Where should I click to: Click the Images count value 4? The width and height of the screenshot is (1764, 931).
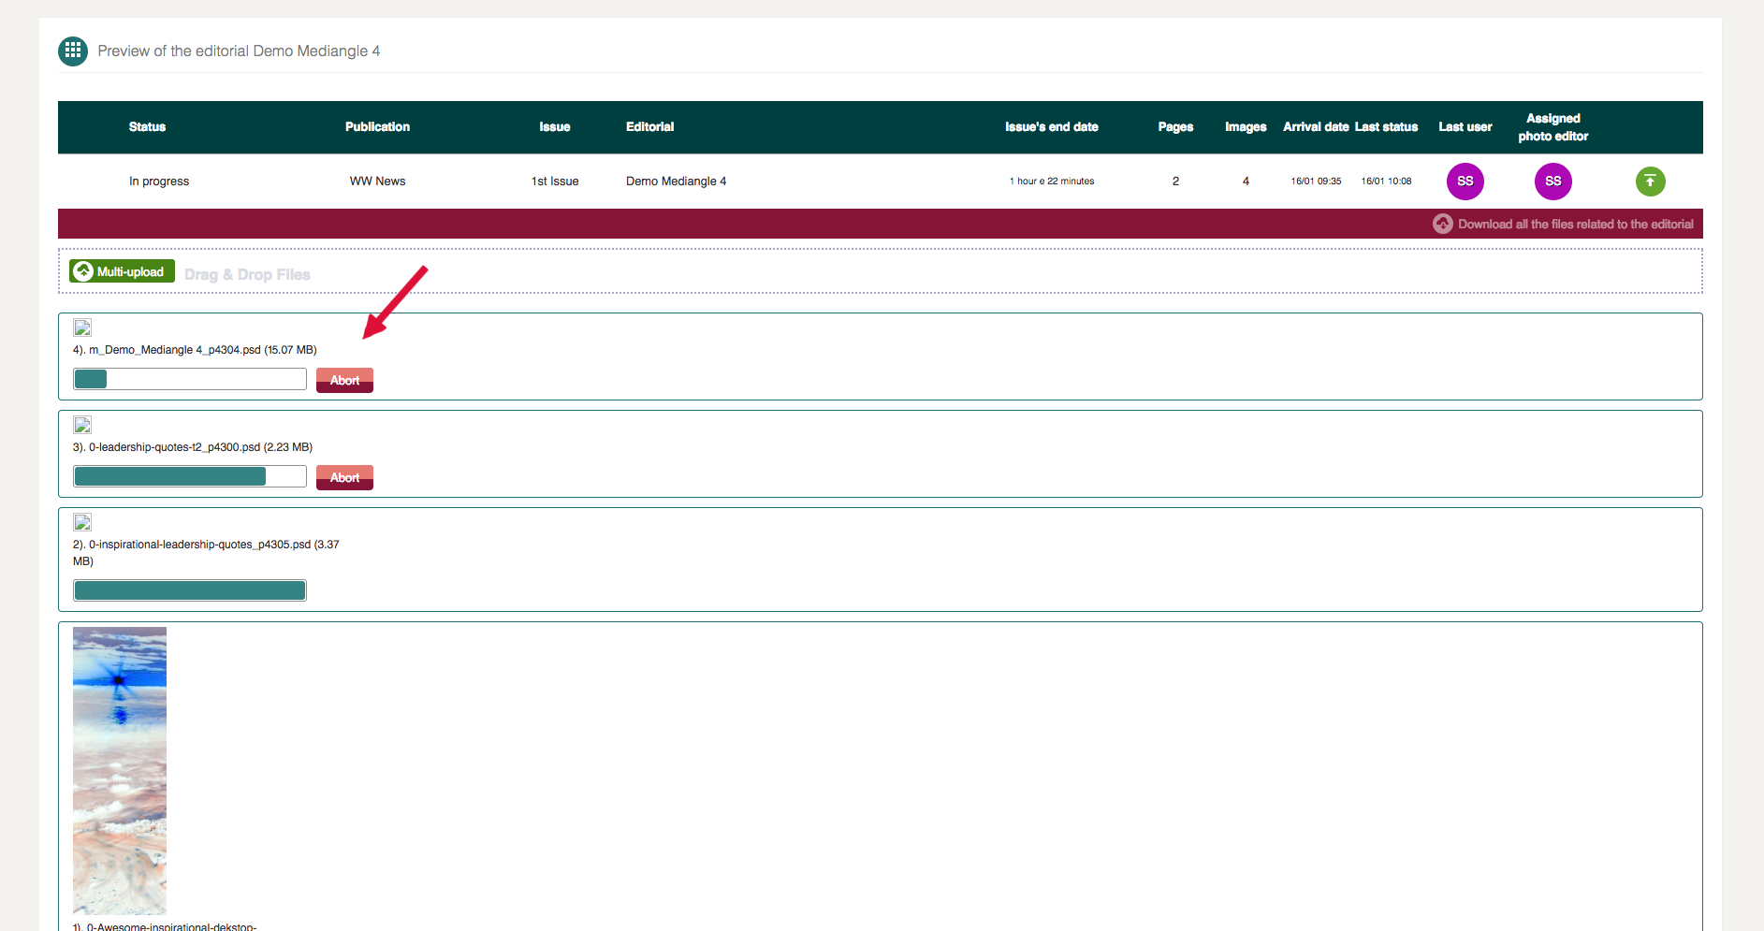1246,182
